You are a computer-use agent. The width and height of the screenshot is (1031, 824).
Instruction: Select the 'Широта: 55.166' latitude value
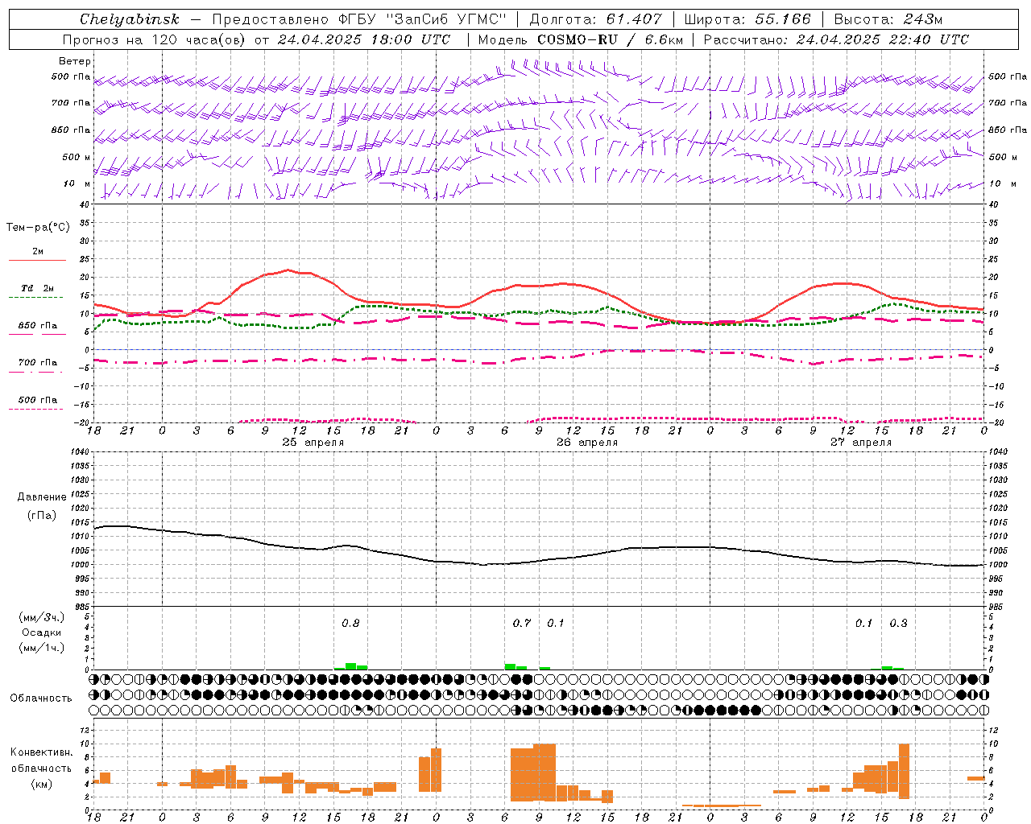point(748,19)
